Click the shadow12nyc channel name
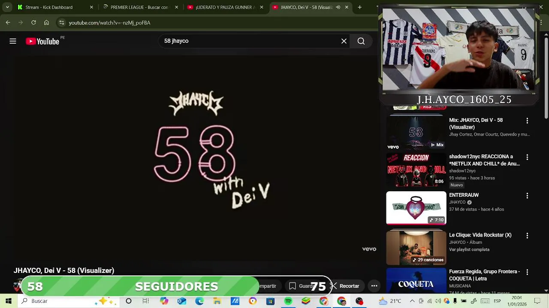This screenshot has width=549, height=308. point(462,171)
